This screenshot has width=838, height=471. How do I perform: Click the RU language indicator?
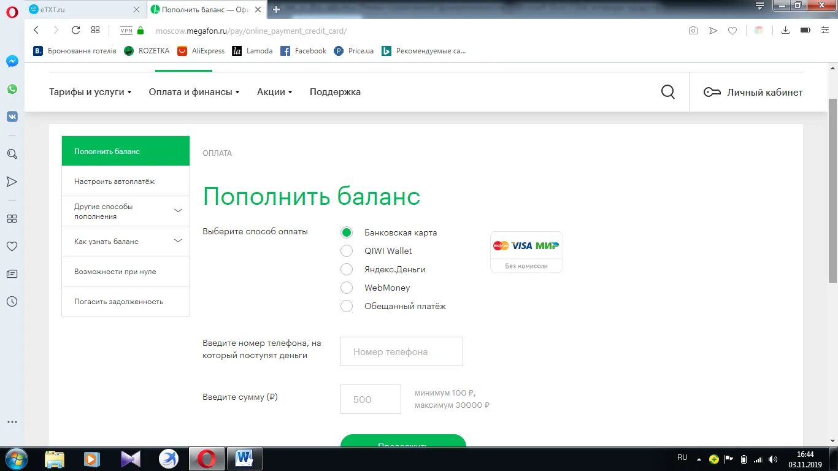coord(682,458)
